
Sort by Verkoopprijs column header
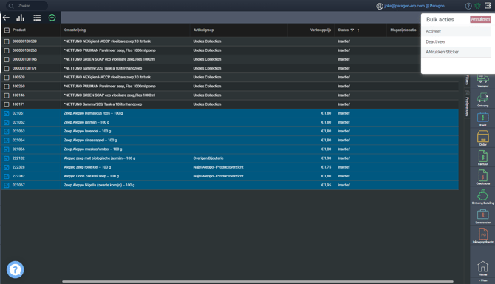pos(321,30)
